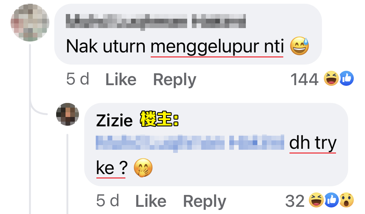The image size is (365, 214).
Task: Click the laughing reaction icon beside 144
Action: (x=331, y=79)
